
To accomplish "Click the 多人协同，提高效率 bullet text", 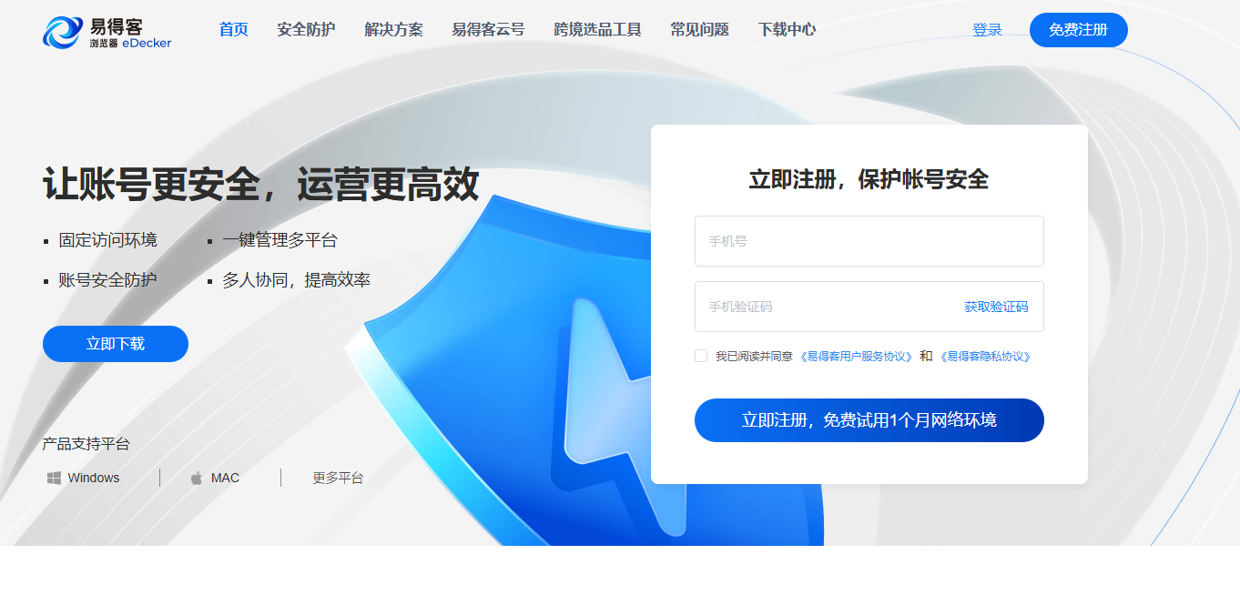I will [x=296, y=280].
